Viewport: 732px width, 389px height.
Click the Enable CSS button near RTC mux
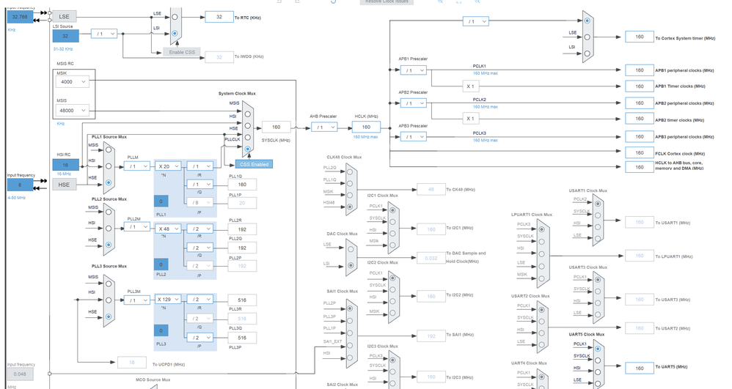click(182, 52)
